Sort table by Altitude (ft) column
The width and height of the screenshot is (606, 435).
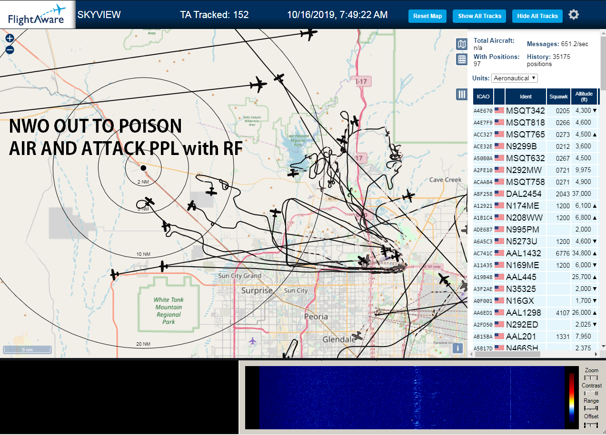[583, 97]
